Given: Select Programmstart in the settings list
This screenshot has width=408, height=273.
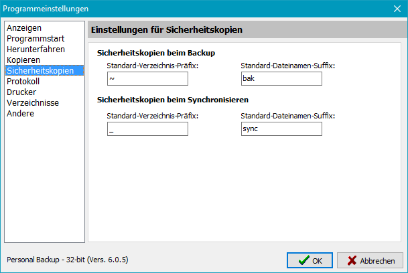Looking at the screenshot, I should coord(33,39).
